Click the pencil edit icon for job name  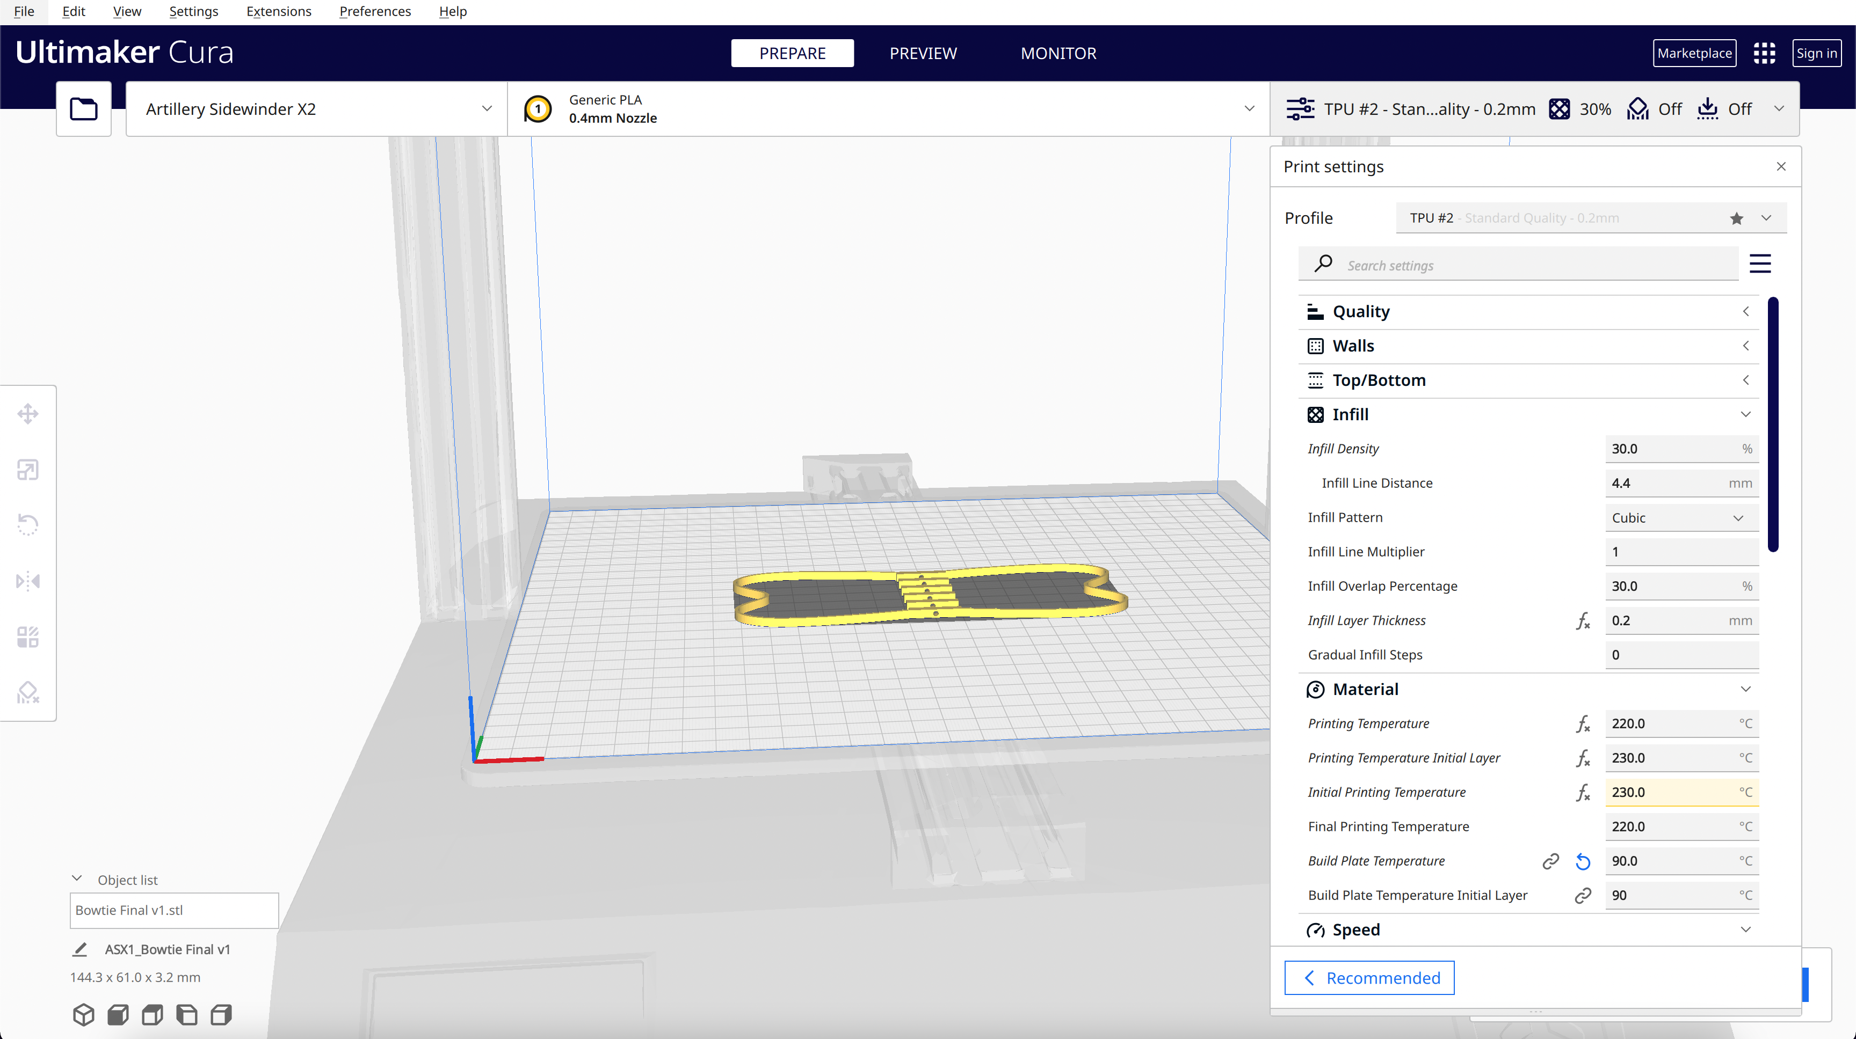click(80, 949)
